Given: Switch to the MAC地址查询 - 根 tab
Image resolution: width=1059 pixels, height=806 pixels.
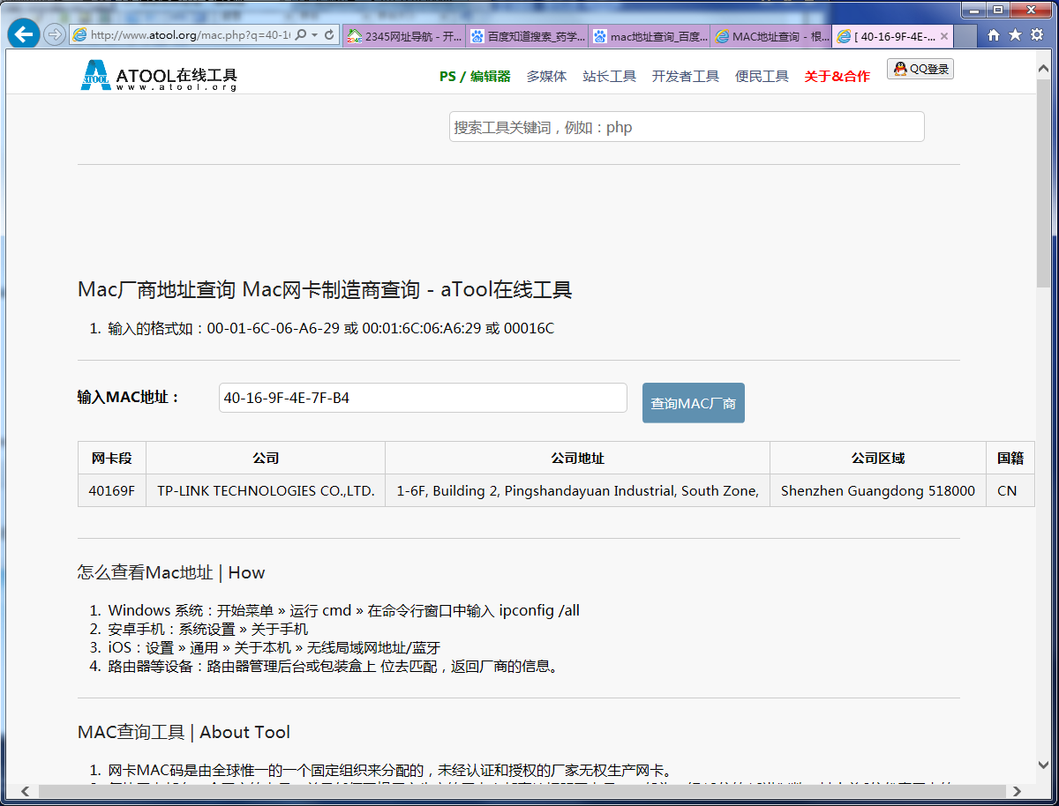Looking at the screenshot, I should [x=771, y=36].
